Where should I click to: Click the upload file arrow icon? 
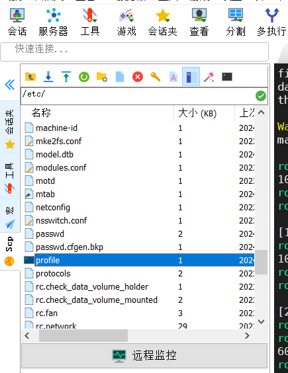pyautogui.click(x=66, y=77)
